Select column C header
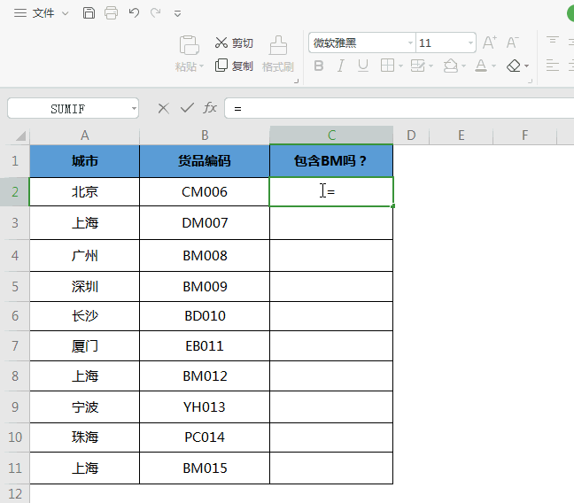The image size is (574, 503). point(331,135)
